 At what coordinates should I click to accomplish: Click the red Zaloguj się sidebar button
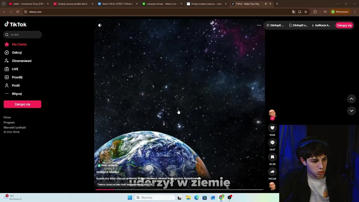[x=22, y=104]
